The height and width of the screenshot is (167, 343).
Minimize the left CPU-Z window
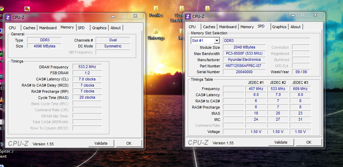coord(113,16)
